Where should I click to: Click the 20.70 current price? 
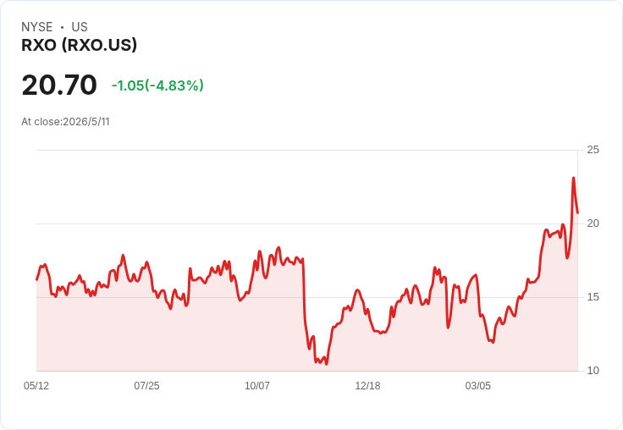pos(59,85)
